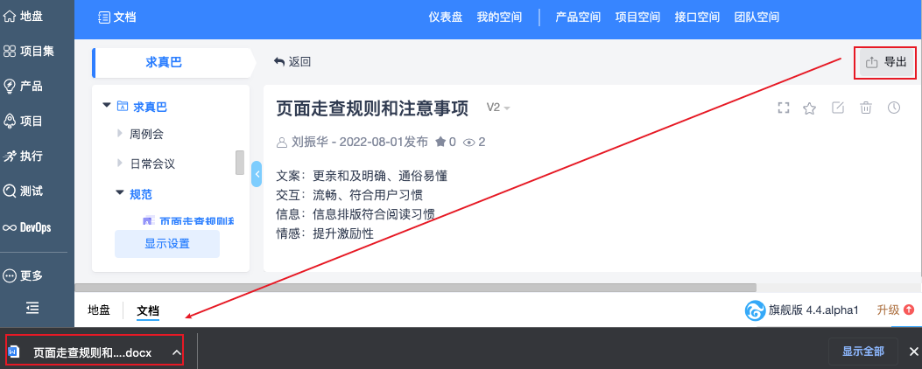Click line 情感：提升激励性
The height and width of the screenshot is (369, 922).
[x=325, y=233]
